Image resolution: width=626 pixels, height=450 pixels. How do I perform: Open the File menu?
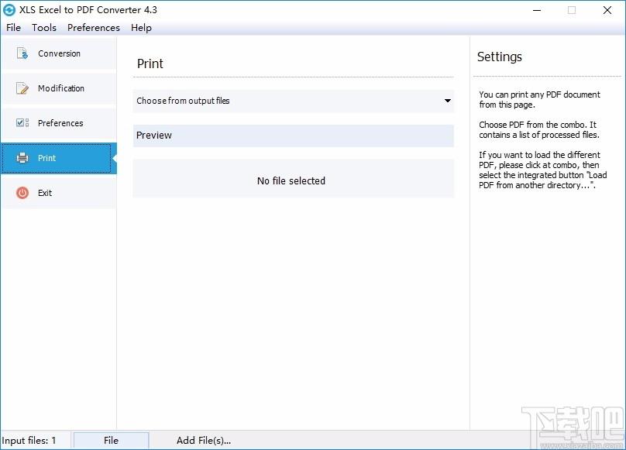(x=14, y=28)
